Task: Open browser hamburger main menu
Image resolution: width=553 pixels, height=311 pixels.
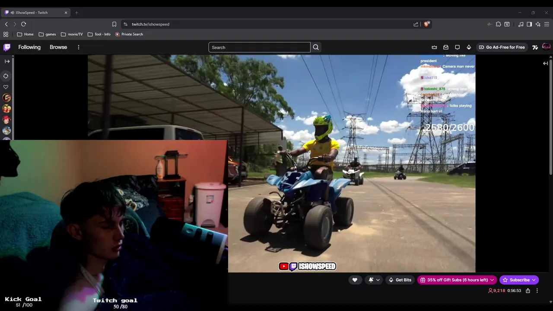Action: tap(547, 24)
